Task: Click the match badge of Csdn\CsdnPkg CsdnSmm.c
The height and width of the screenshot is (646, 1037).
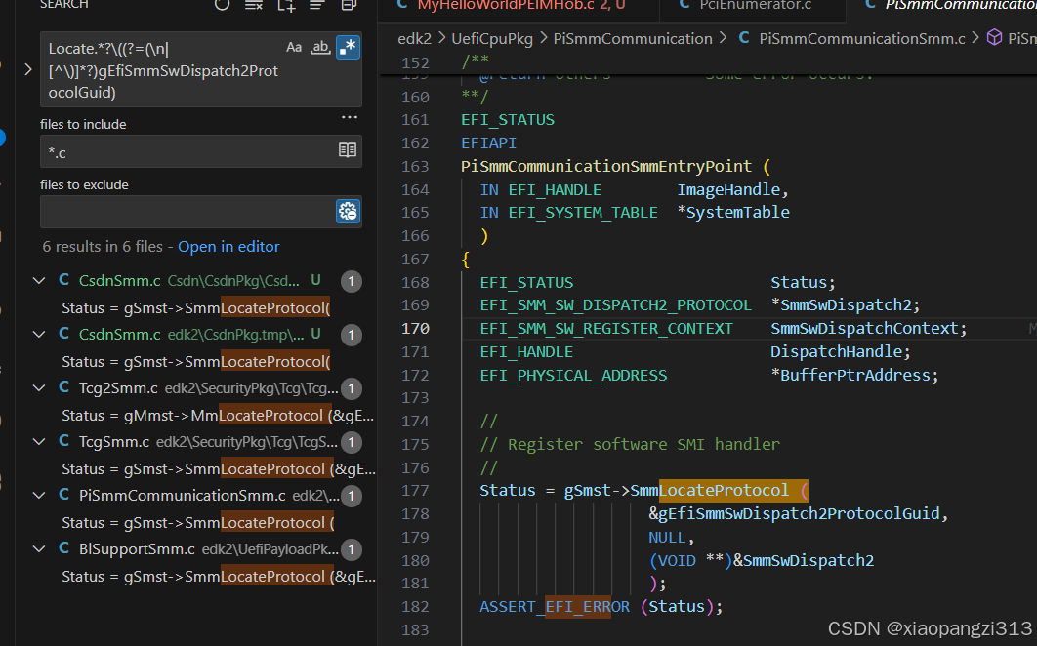Action: [352, 282]
